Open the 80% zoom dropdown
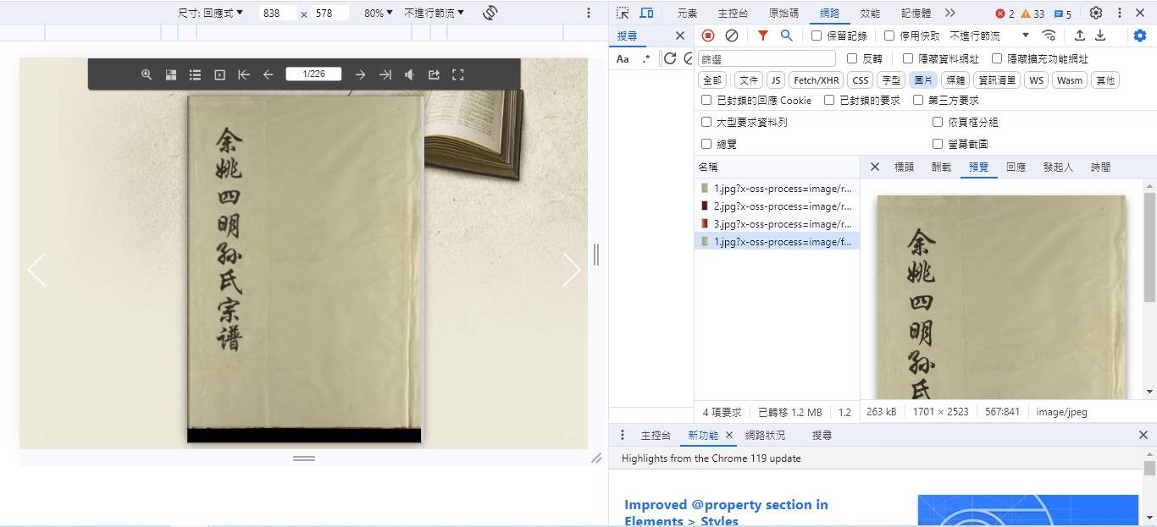The width and height of the screenshot is (1157, 527). (379, 13)
